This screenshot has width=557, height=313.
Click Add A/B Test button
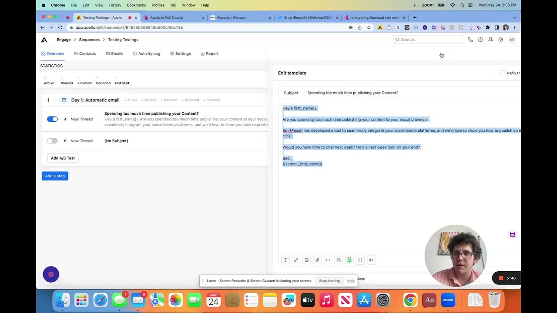click(63, 158)
